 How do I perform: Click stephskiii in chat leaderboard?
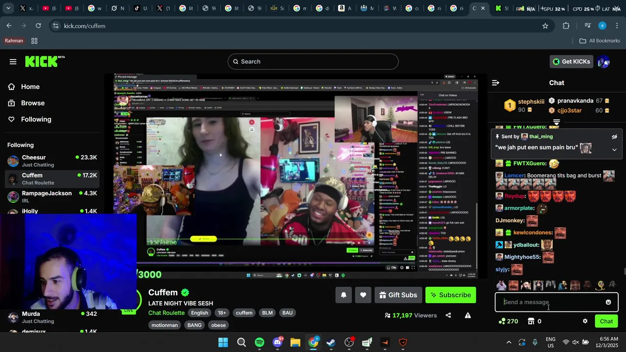point(531,102)
